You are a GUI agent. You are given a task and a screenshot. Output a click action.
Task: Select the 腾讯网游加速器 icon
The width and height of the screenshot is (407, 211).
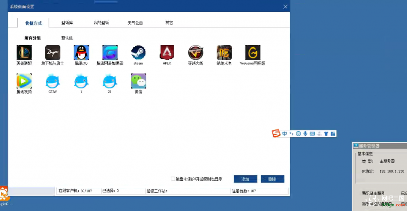110,53
